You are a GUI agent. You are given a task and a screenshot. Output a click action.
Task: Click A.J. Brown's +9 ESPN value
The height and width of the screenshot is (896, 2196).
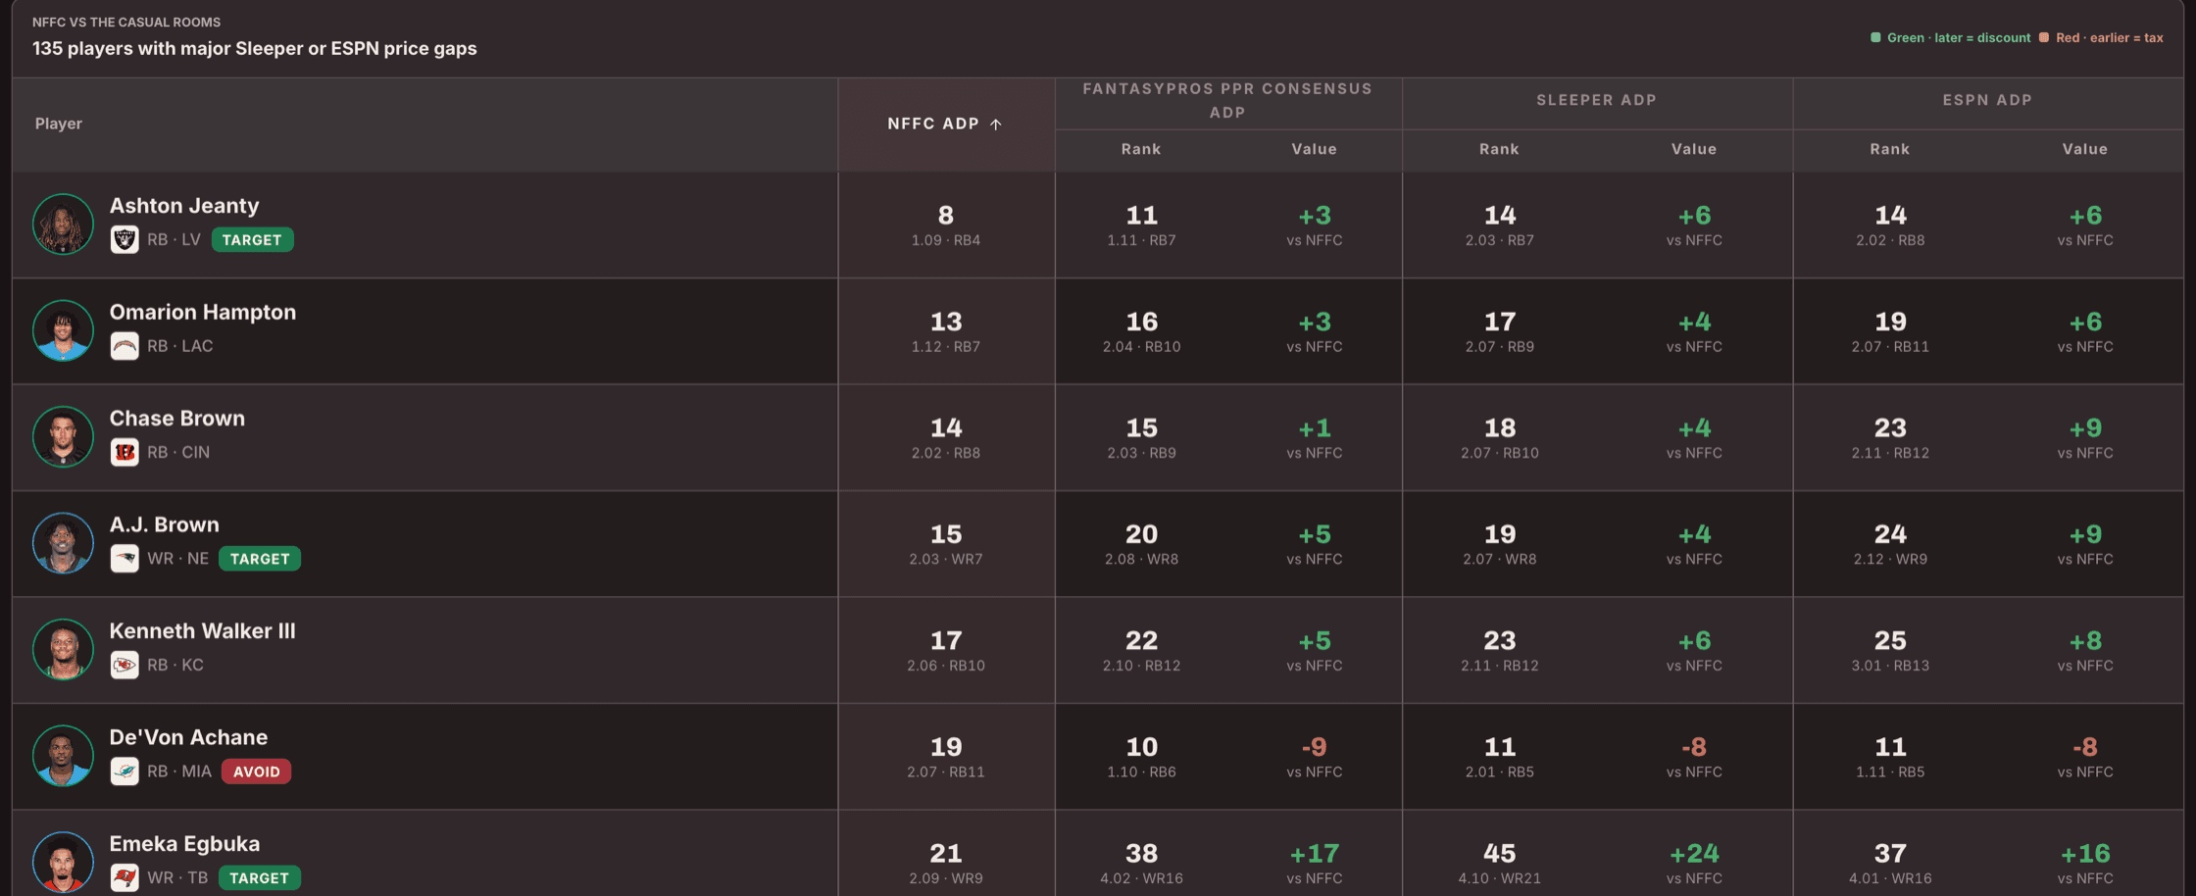pos(2084,534)
